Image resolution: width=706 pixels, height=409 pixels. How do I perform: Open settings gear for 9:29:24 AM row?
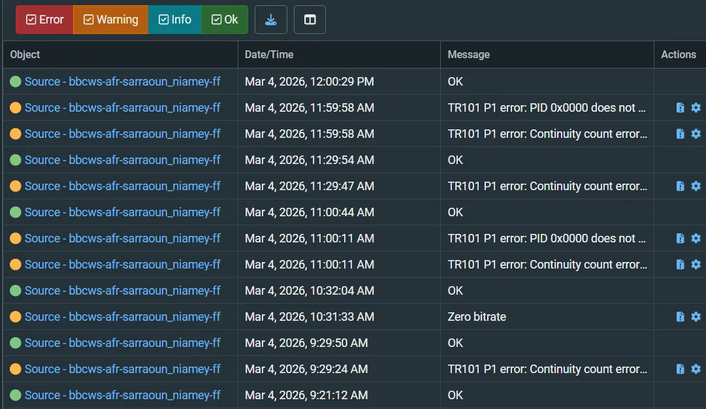click(x=696, y=369)
